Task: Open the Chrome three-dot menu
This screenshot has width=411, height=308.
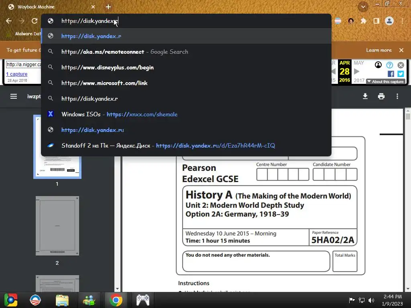Action: coord(402,21)
